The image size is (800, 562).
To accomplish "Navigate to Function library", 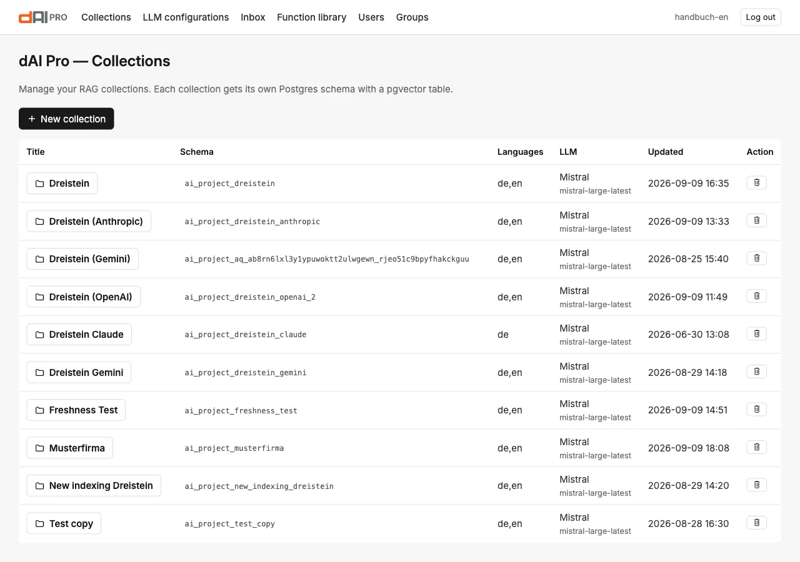I will 312,17.
